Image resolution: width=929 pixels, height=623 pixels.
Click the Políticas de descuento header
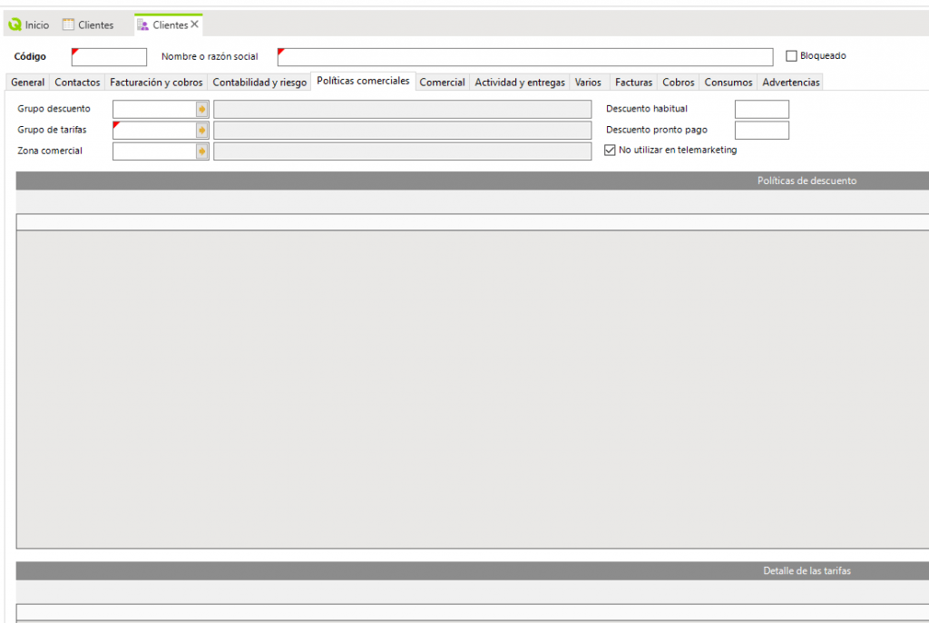[472, 180]
